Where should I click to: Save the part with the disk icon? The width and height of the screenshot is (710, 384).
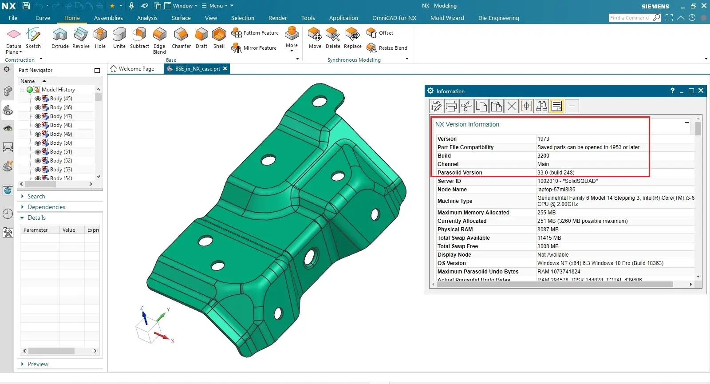pos(26,6)
